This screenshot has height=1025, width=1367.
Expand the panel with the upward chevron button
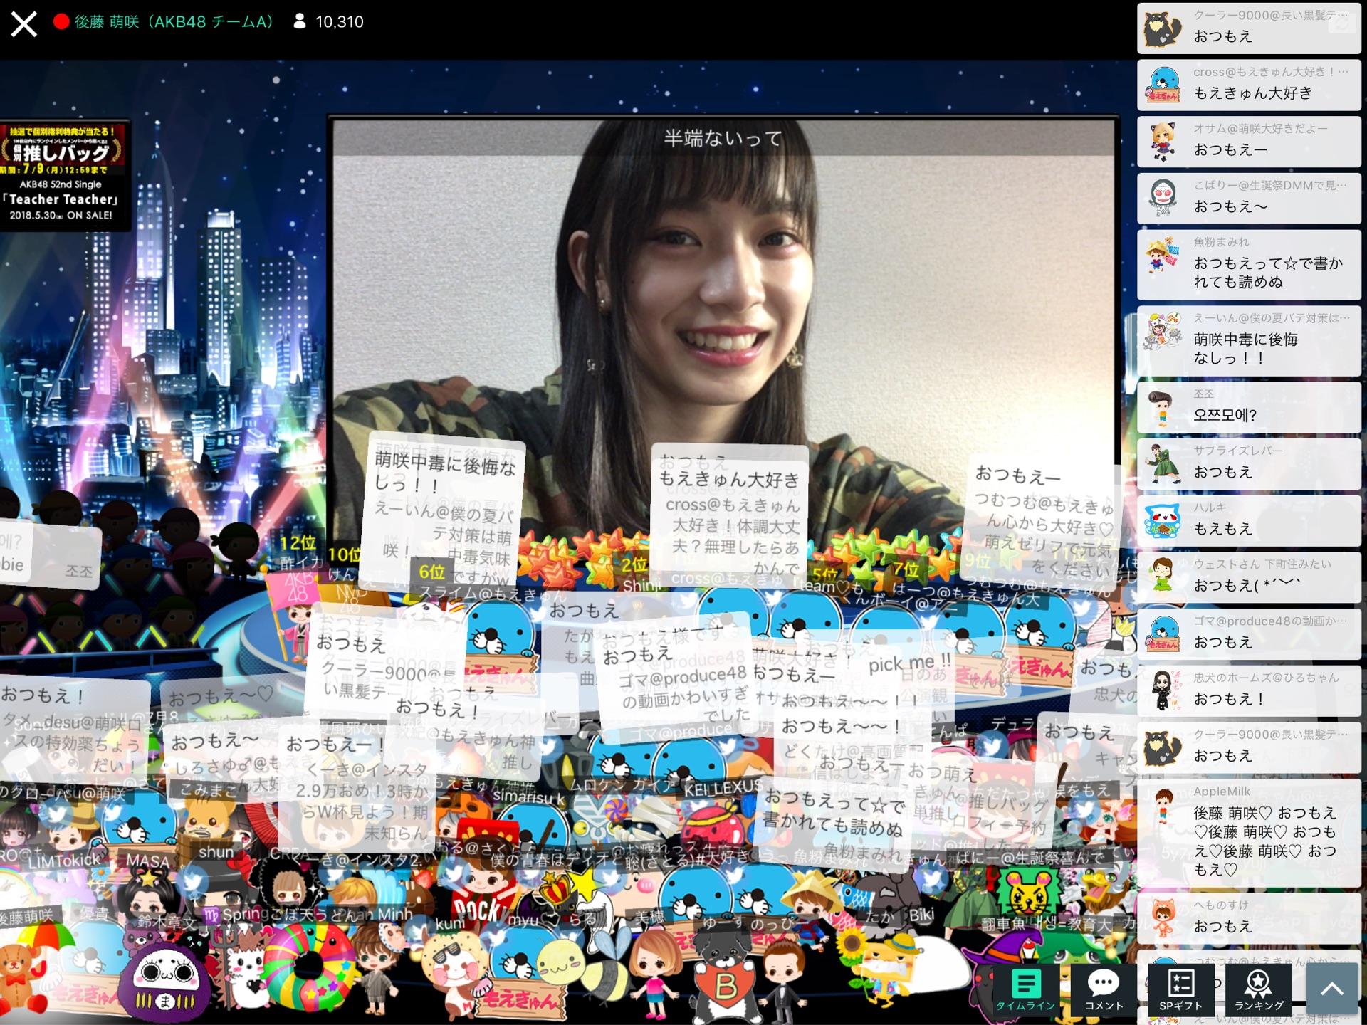[1332, 989]
